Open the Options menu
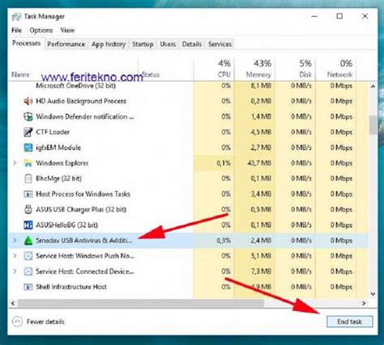 point(41,31)
